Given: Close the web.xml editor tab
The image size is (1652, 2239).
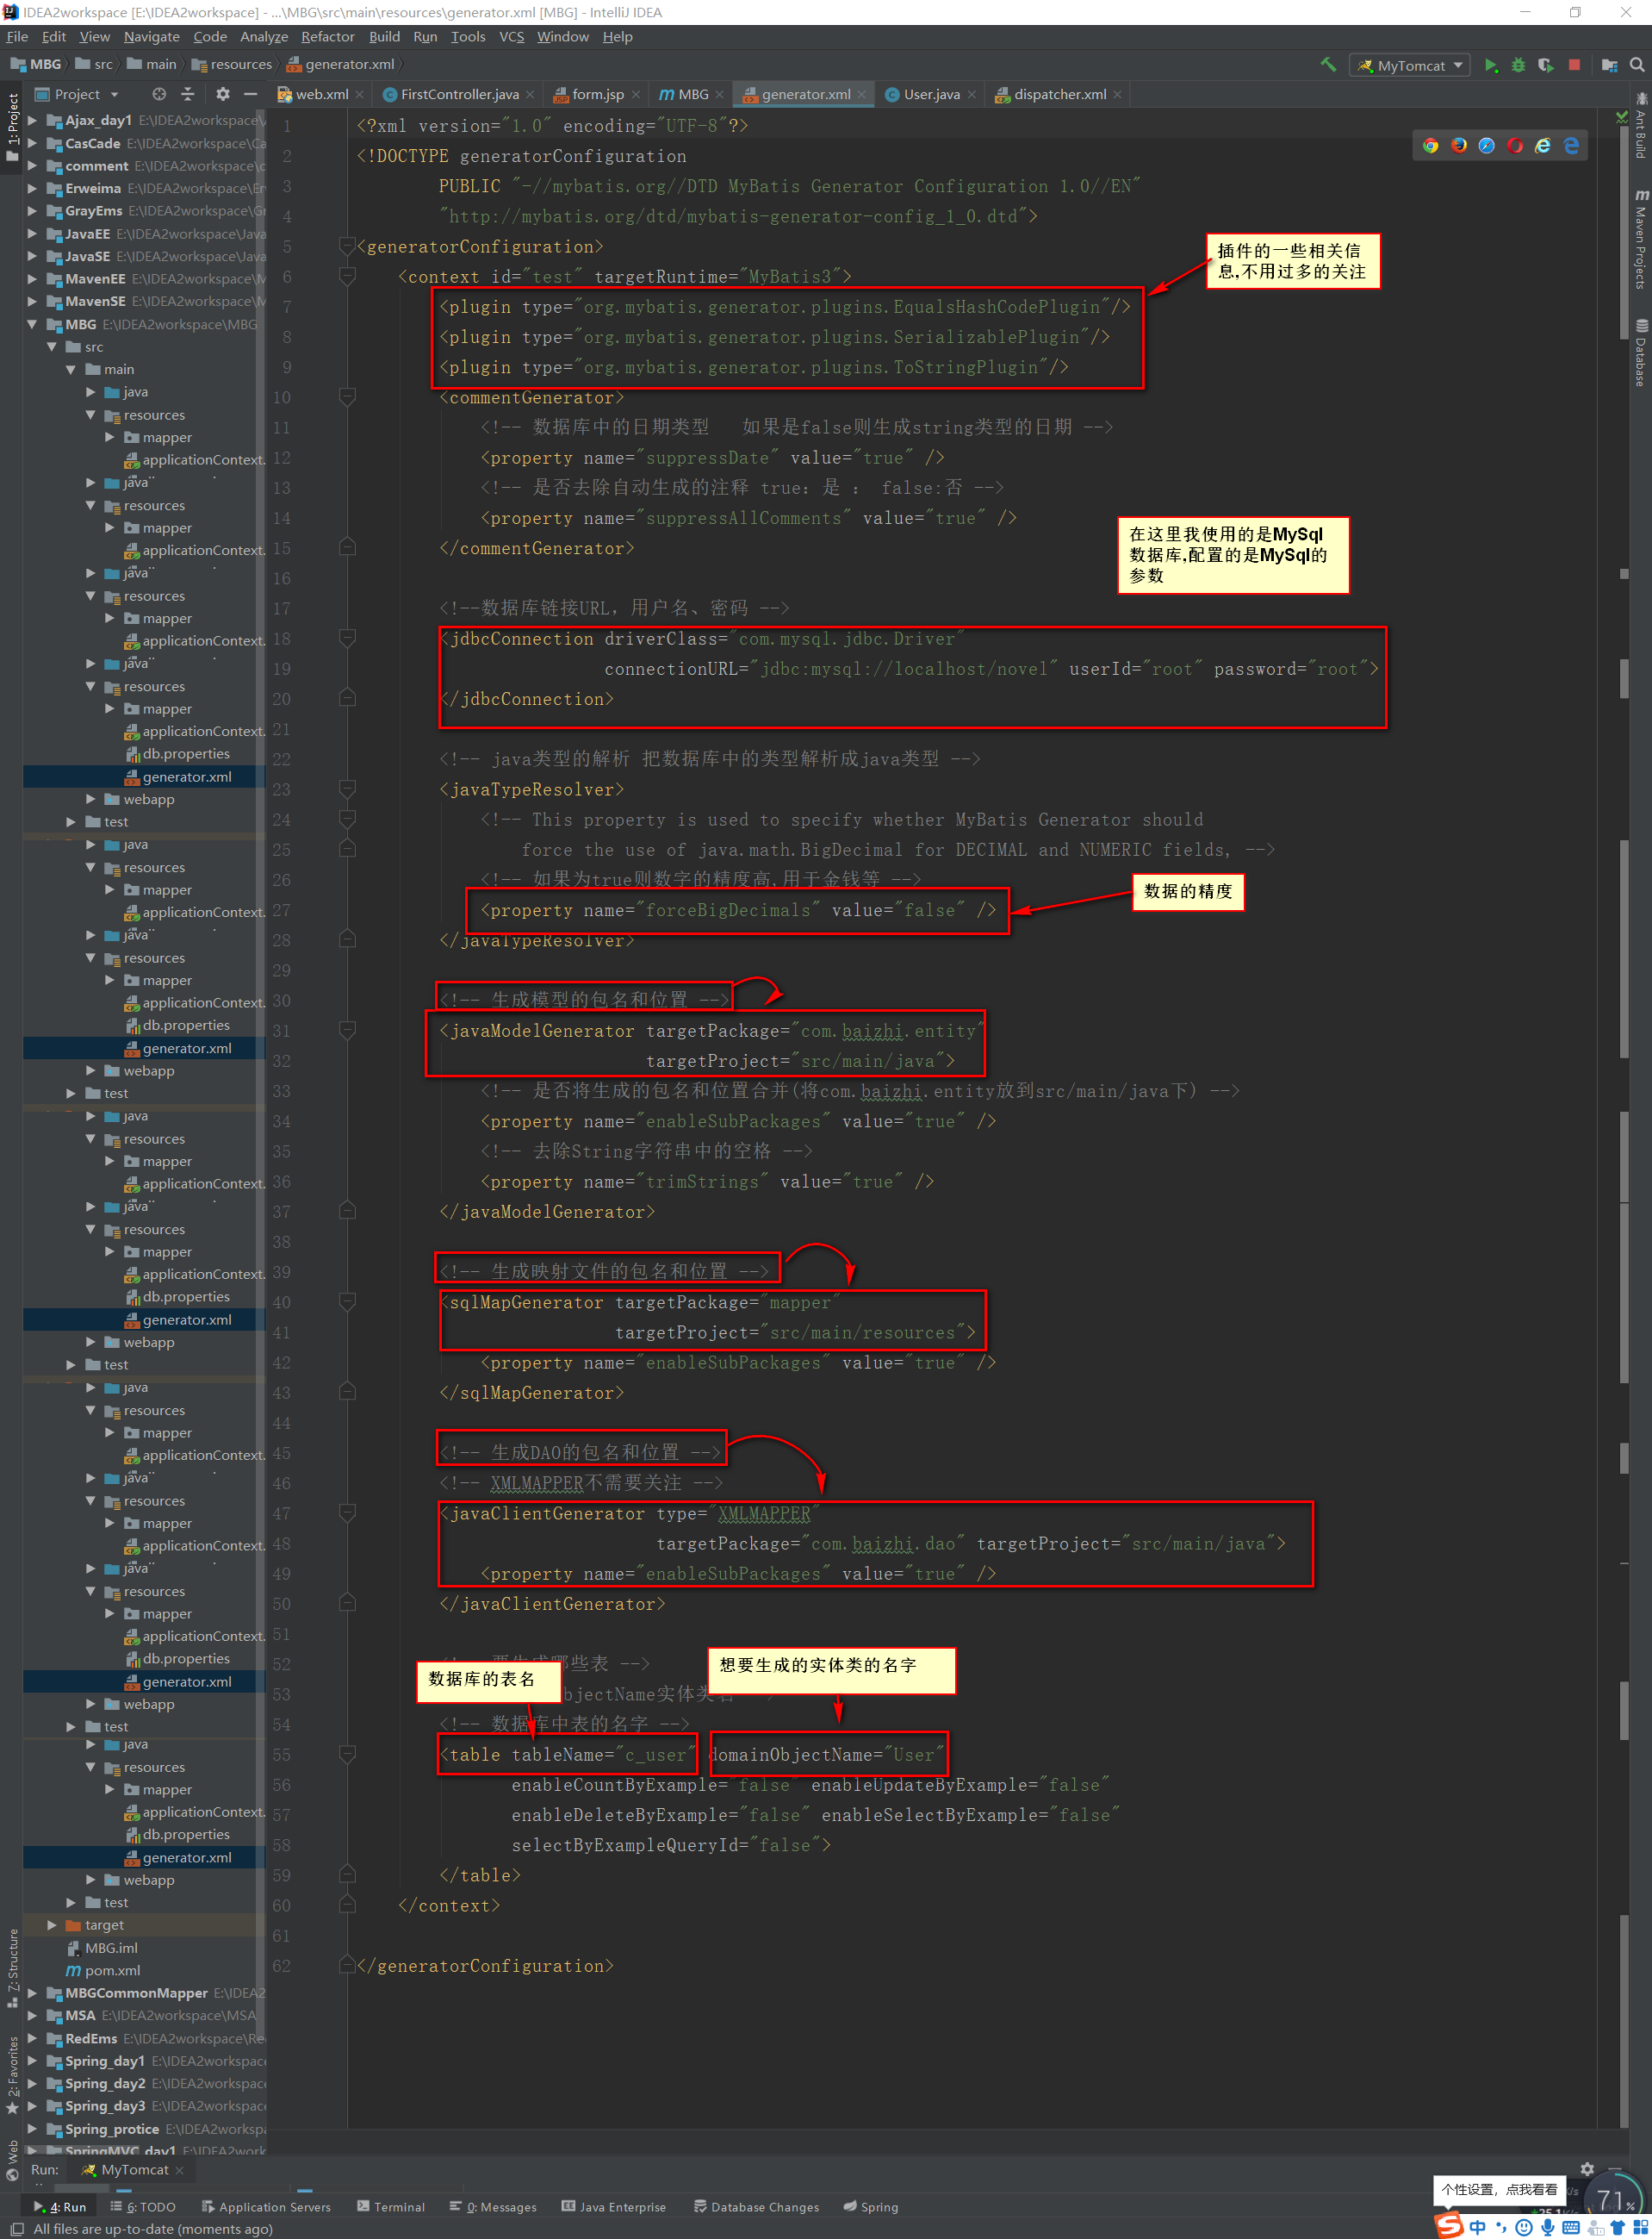Looking at the screenshot, I should coord(360,95).
